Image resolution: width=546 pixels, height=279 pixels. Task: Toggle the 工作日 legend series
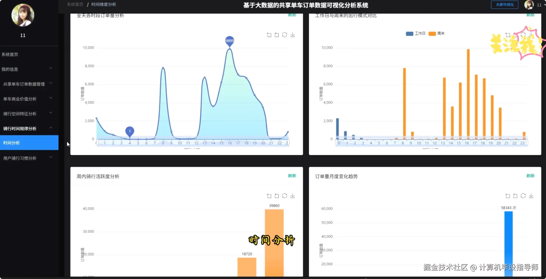[416, 34]
